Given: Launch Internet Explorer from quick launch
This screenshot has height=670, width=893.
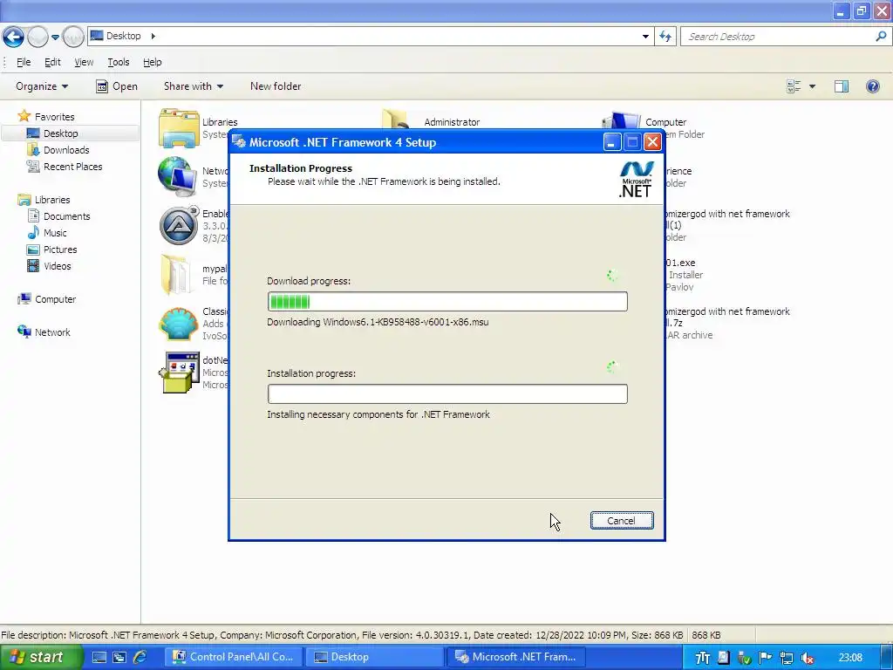Looking at the screenshot, I should point(140,658).
